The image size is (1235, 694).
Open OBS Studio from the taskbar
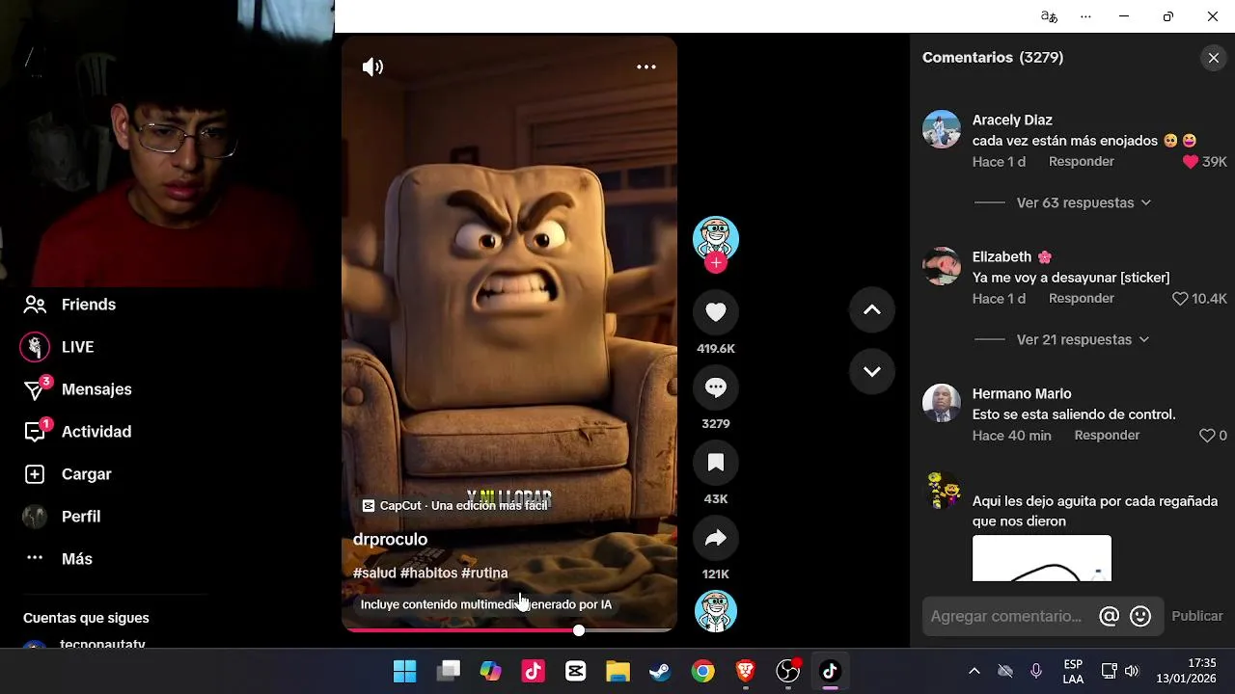coord(788,671)
